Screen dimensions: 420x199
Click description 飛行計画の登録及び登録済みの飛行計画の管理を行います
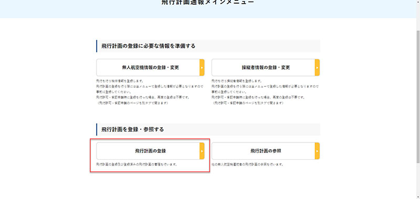pyautogui.click(x=136, y=164)
